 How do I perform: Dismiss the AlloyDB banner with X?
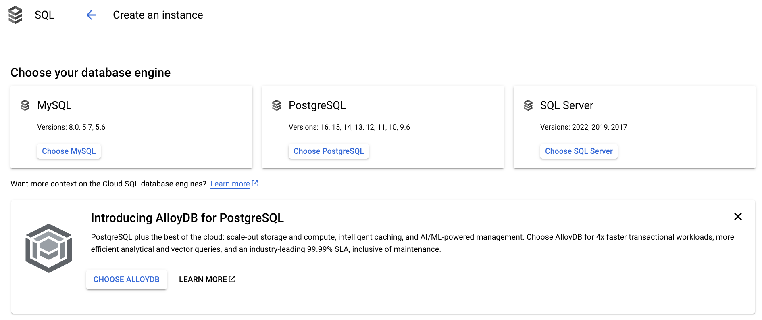point(738,217)
